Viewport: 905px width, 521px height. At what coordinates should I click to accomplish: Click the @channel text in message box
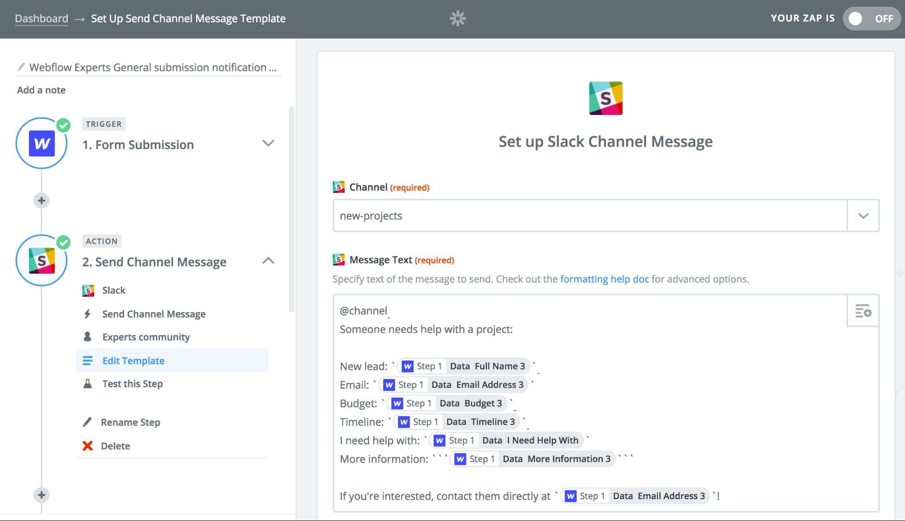(364, 311)
